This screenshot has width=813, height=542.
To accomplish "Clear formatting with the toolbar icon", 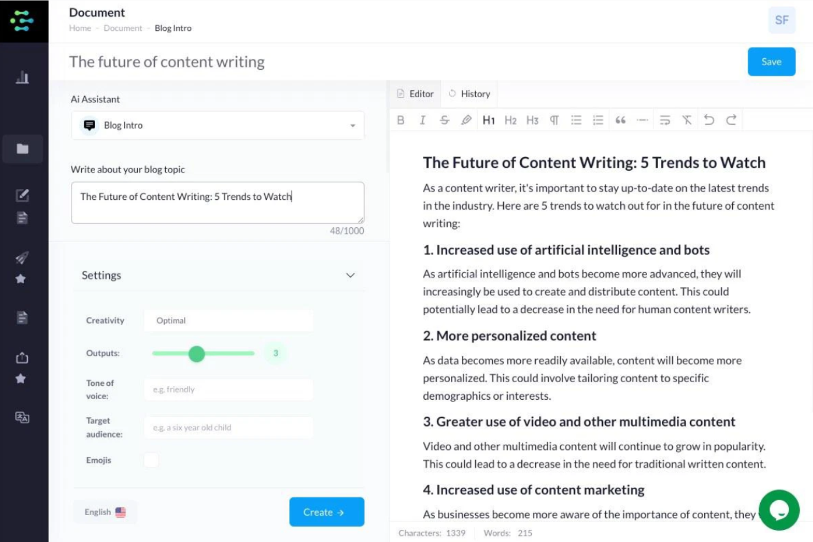I will [x=687, y=120].
